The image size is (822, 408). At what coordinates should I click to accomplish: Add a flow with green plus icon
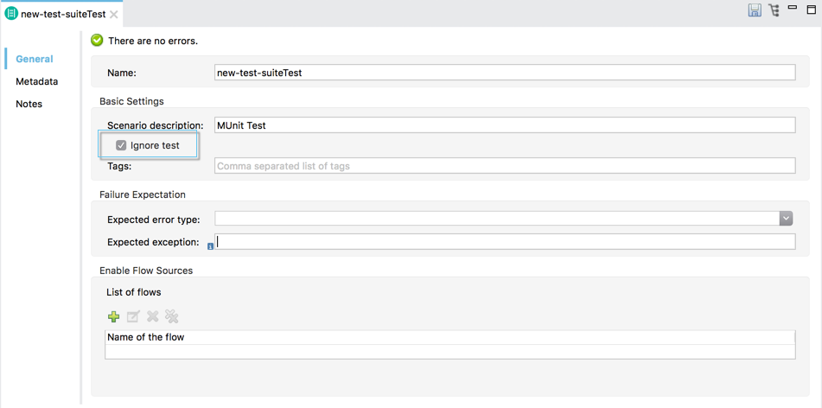coord(113,317)
